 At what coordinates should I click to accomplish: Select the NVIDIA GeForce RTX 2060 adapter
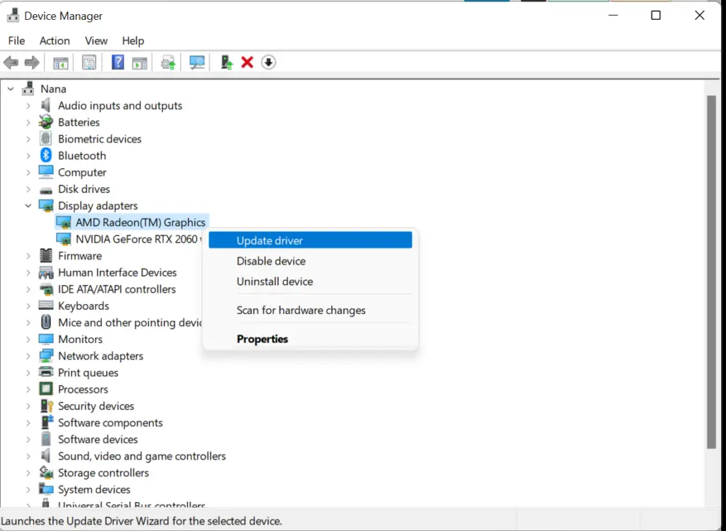(139, 239)
